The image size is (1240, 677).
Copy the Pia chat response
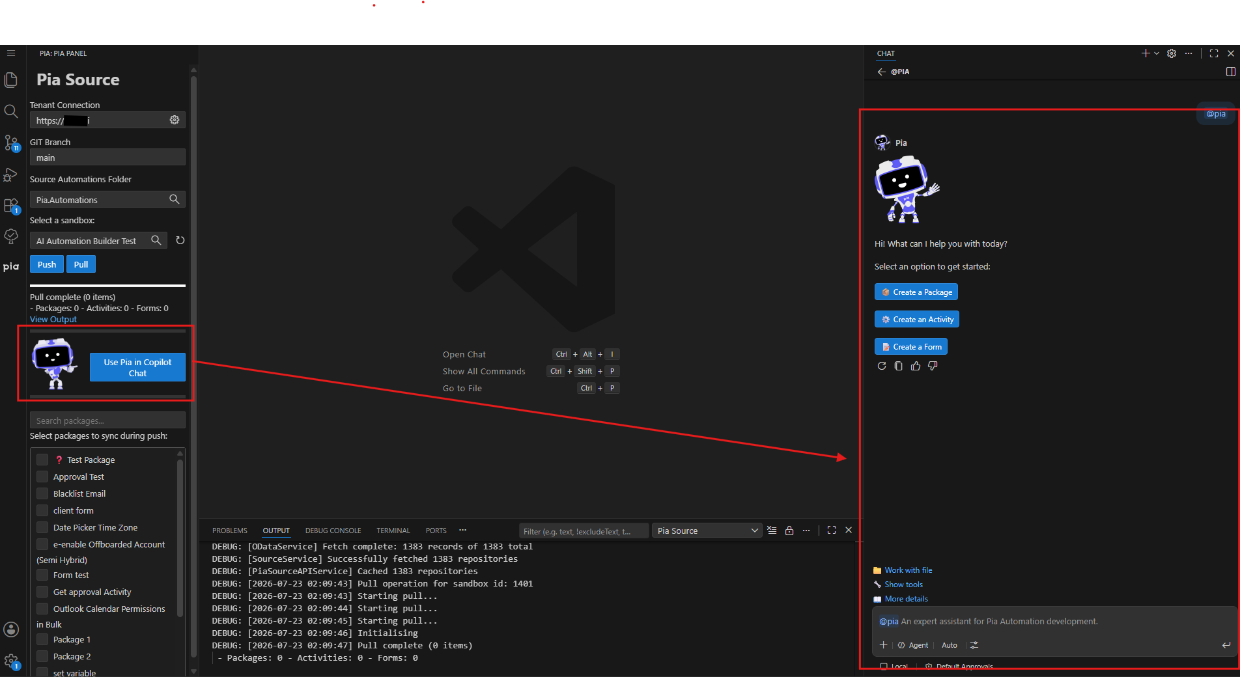tap(899, 366)
